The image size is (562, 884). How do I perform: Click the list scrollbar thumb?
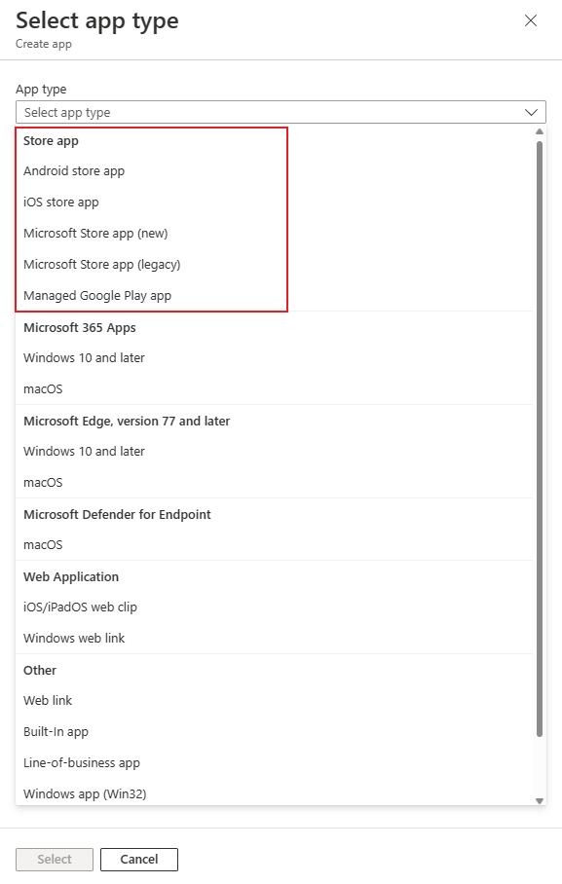(x=540, y=439)
